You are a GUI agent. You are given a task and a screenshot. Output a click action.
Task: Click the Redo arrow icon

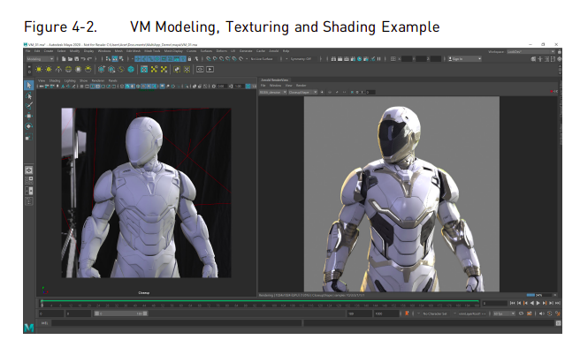(89, 59)
